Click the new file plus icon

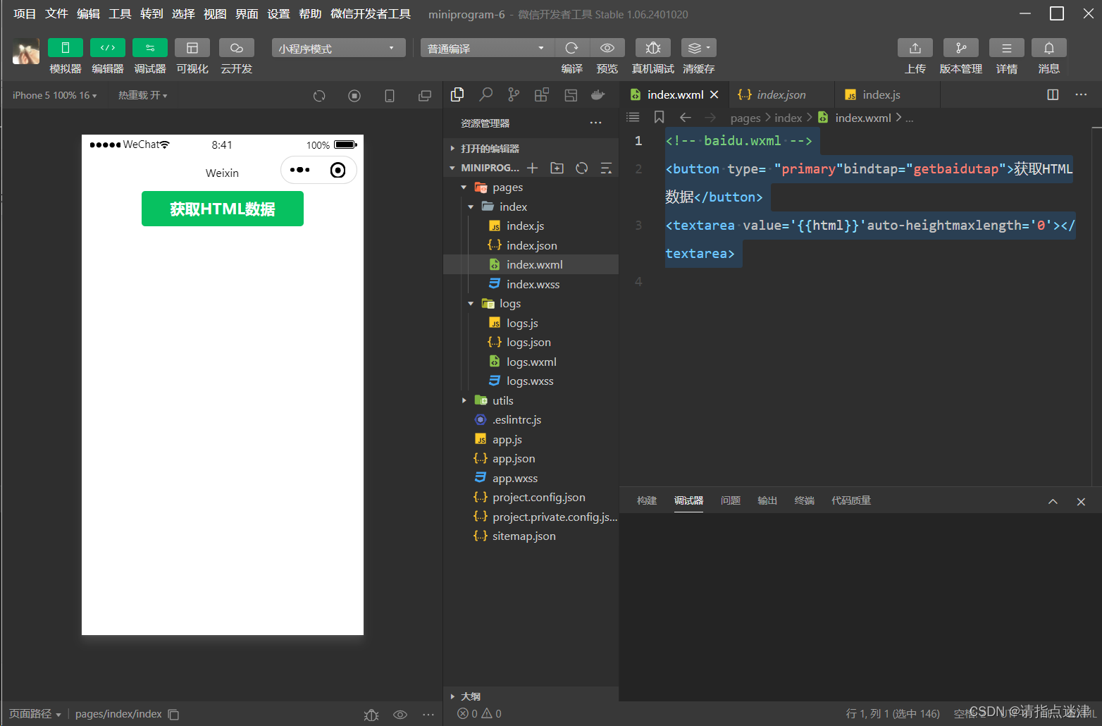click(x=533, y=168)
